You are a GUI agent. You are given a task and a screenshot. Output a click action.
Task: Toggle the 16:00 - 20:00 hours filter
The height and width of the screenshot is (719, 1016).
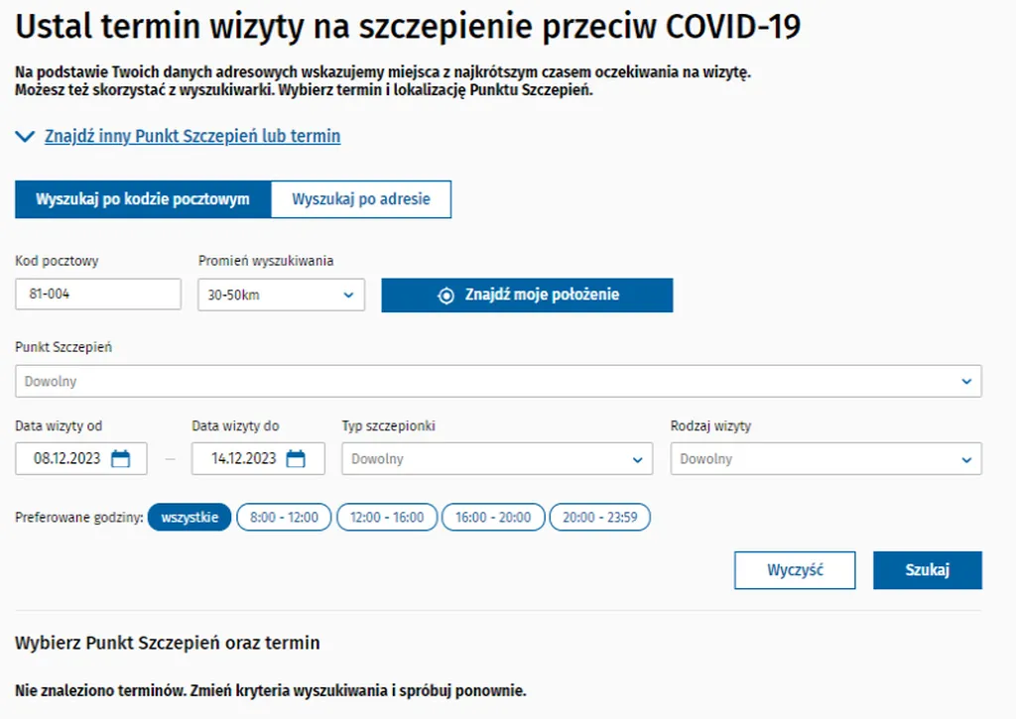point(493,517)
